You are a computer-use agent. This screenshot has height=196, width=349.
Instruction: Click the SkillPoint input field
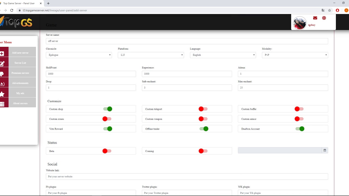pyautogui.click(x=91, y=74)
